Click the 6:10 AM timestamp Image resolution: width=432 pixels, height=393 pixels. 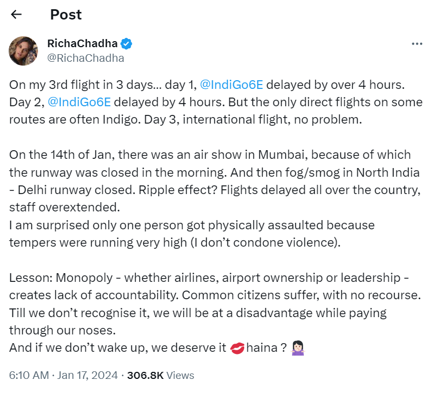[x=29, y=375]
